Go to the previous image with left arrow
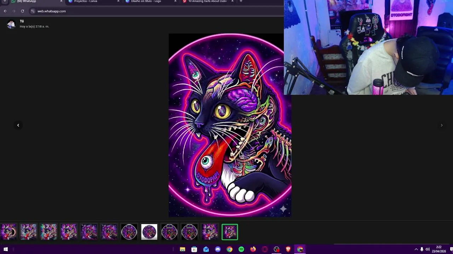Viewport: 453px width, 254px height. pyautogui.click(x=18, y=125)
